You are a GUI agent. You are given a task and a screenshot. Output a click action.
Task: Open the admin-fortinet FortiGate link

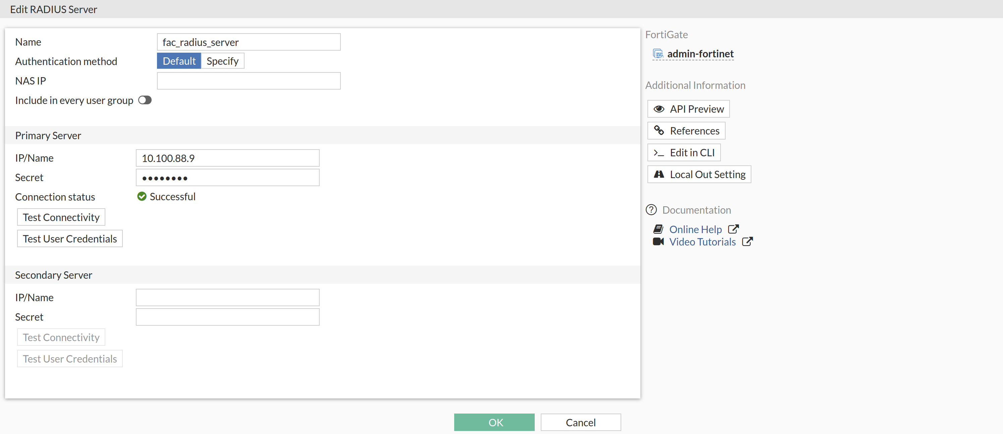click(700, 54)
